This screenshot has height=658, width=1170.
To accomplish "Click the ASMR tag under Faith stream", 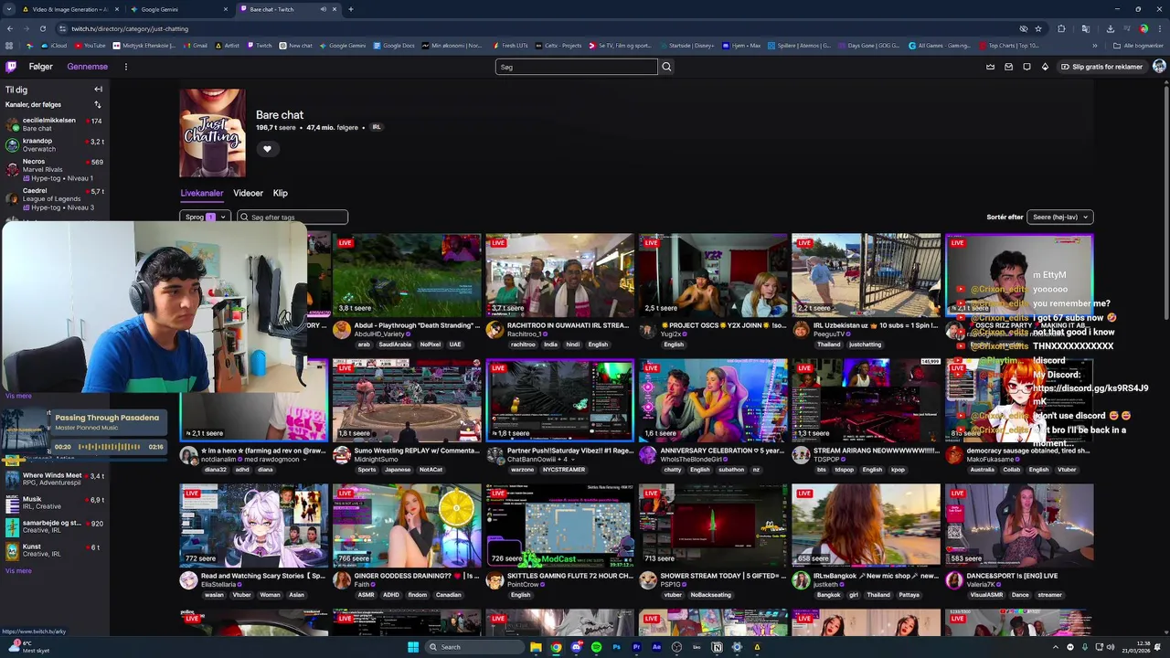I will (x=367, y=595).
